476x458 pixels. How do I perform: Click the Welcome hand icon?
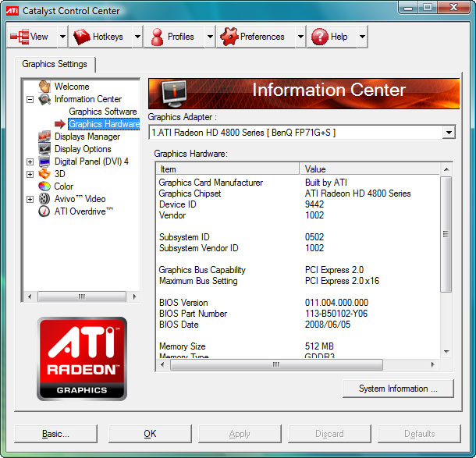(44, 86)
